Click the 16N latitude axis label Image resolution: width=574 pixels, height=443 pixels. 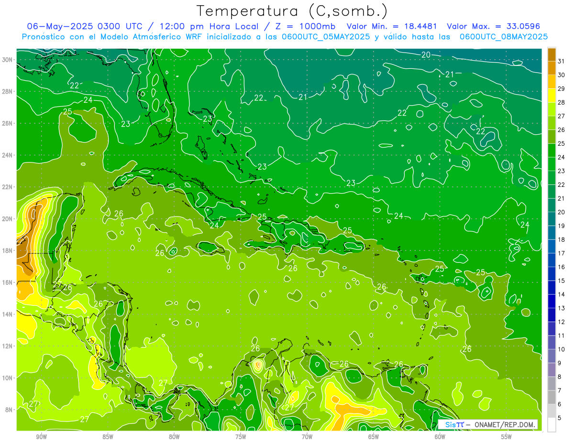[x=7, y=282]
